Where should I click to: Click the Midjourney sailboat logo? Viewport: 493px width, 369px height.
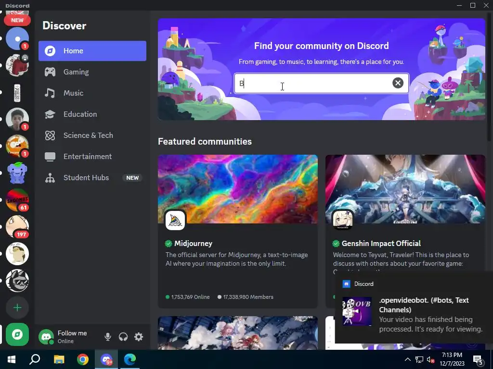coord(175,220)
